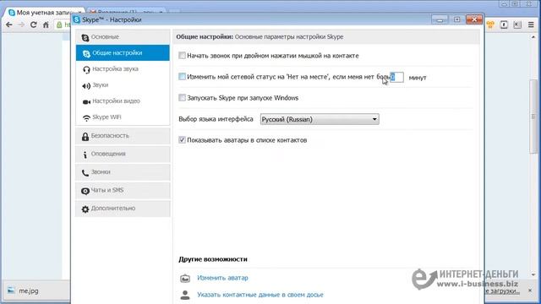Image resolution: width=541 pixels, height=304 pixels.
Task: Expand the Звонки section
Action: coord(123,172)
